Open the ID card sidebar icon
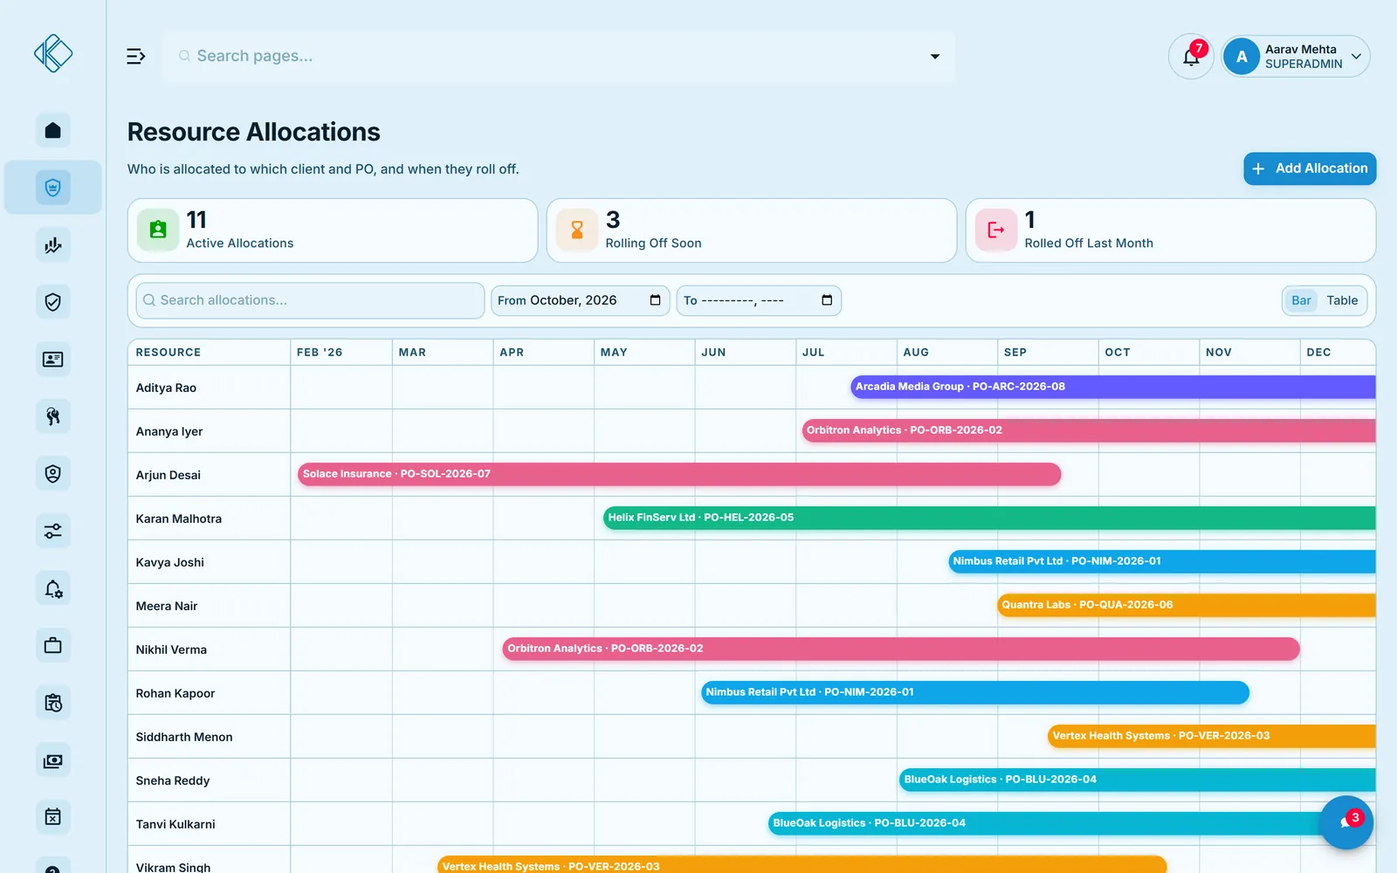 click(52, 360)
